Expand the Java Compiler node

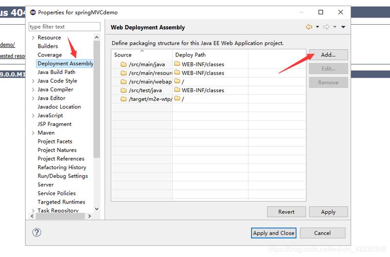33,90
